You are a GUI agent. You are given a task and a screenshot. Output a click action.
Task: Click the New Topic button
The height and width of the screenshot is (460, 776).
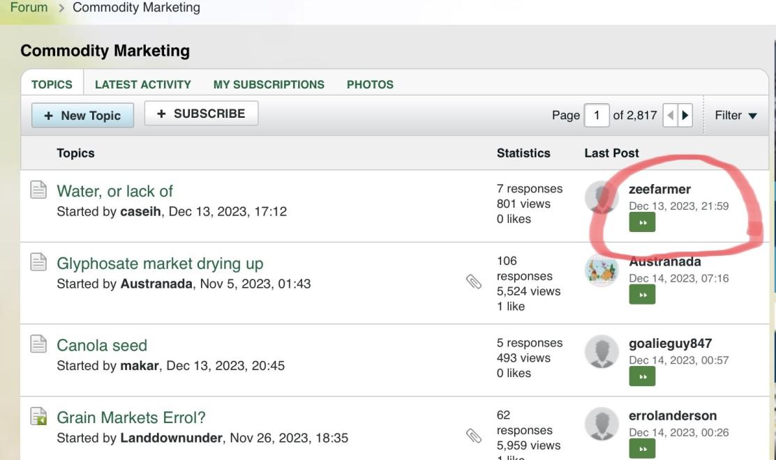(82, 116)
